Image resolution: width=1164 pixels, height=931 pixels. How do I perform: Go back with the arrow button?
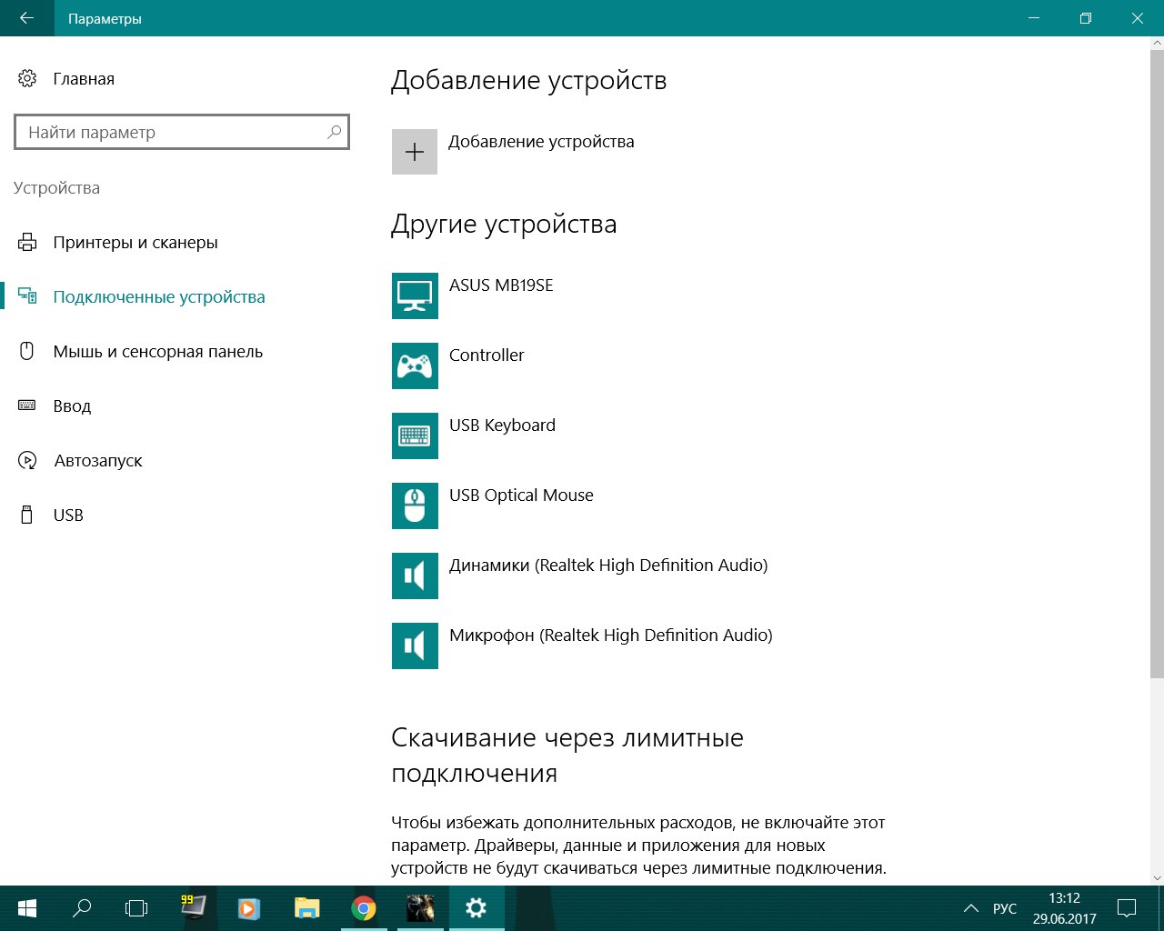pos(26,18)
